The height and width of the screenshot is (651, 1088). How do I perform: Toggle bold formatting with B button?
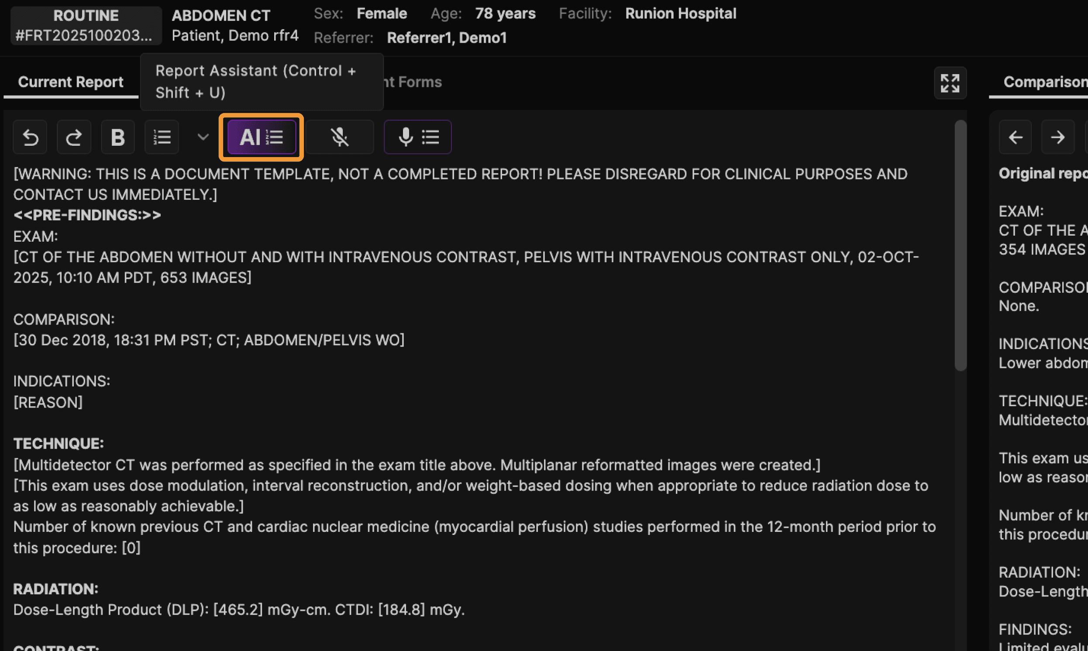(x=117, y=137)
